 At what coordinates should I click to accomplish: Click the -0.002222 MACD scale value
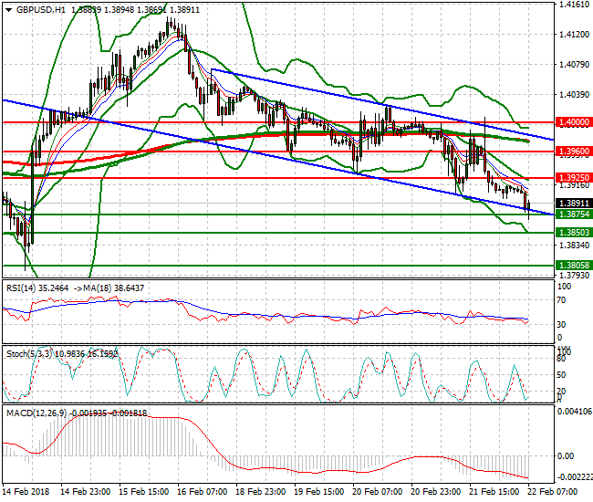point(575,476)
